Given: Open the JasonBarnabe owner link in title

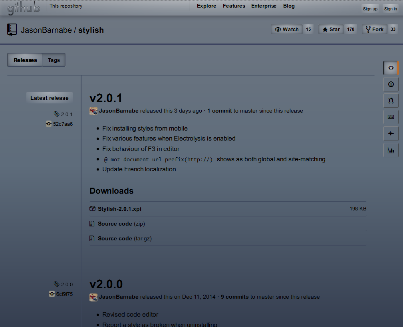Looking at the screenshot, I should pyautogui.click(x=46, y=30).
